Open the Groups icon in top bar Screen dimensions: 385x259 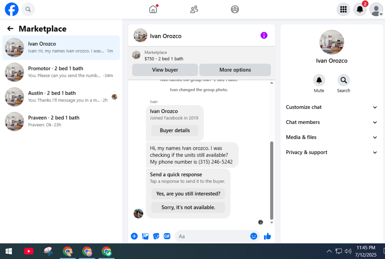235,9
